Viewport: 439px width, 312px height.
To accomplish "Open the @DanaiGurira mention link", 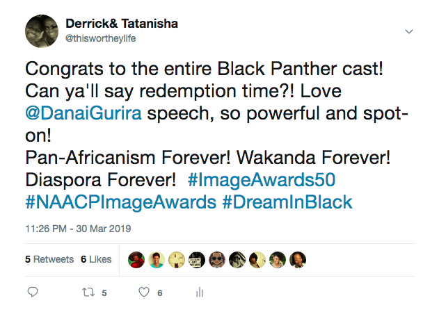I will click(83, 113).
